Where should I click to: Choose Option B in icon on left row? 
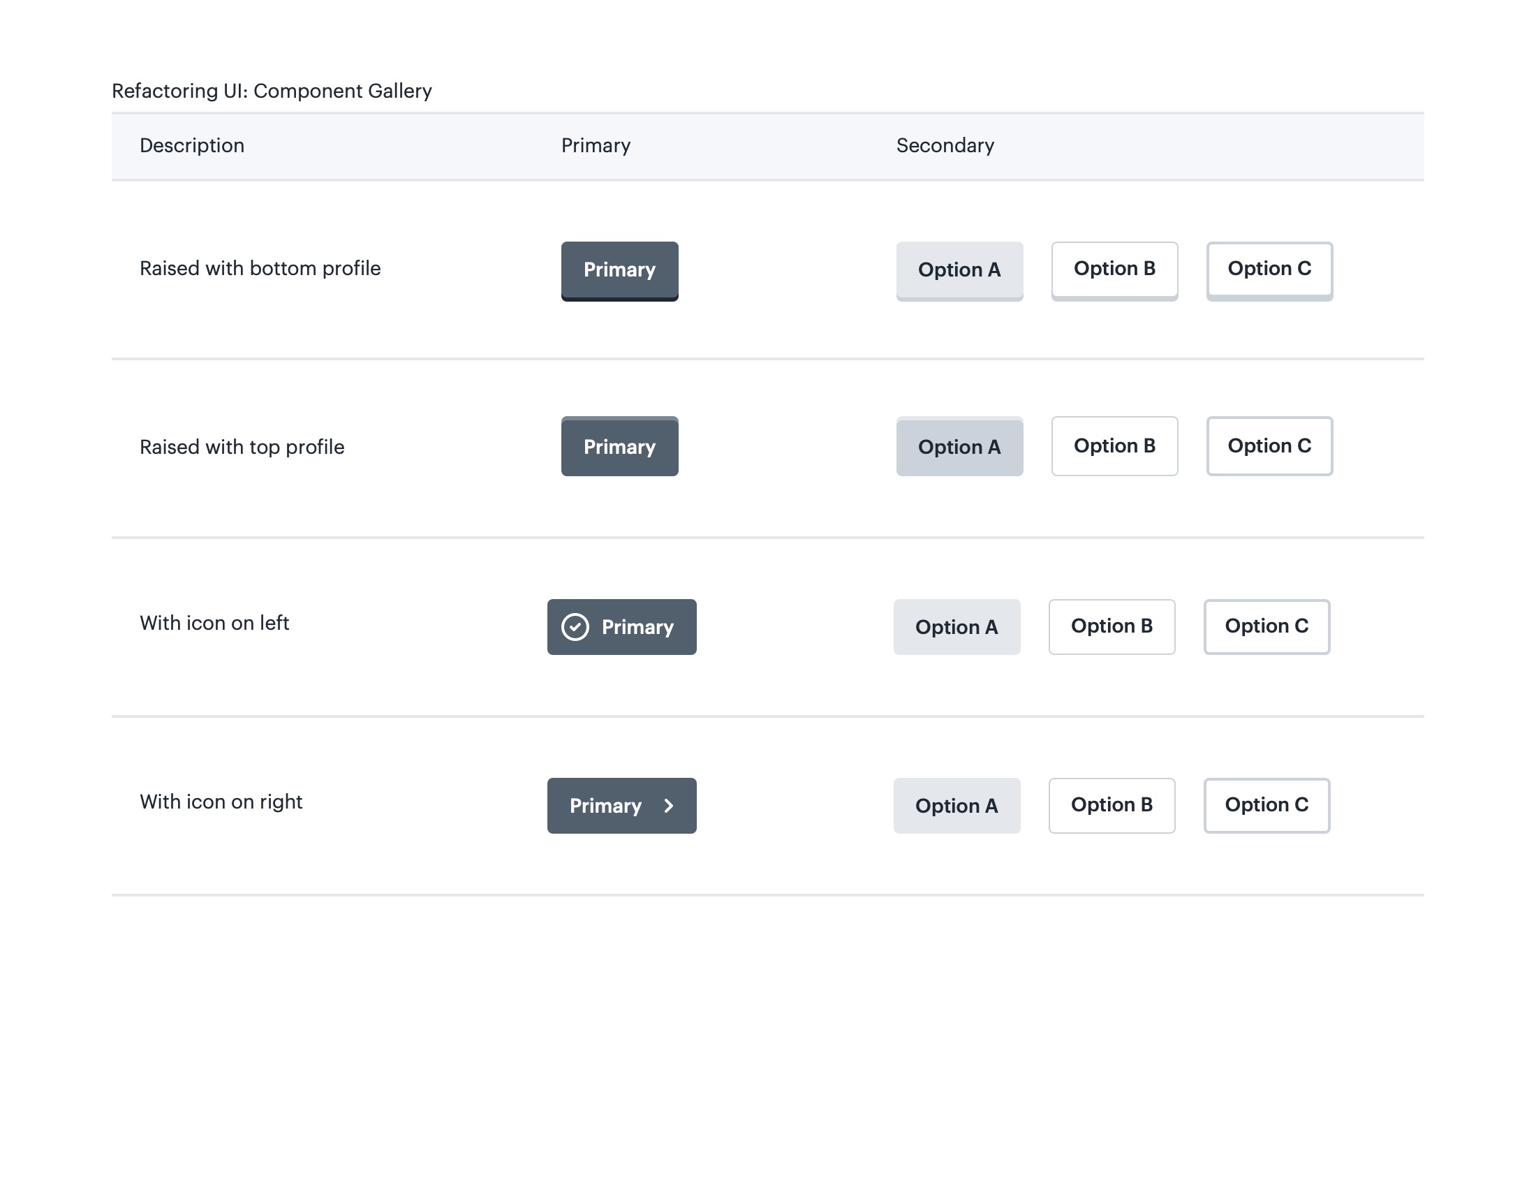click(1112, 626)
